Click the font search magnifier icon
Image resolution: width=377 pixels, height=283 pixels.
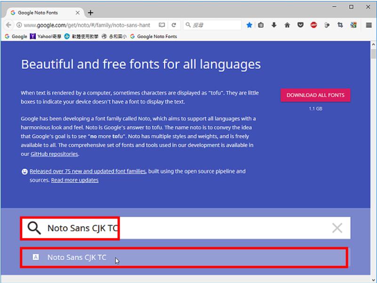click(34, 228)
